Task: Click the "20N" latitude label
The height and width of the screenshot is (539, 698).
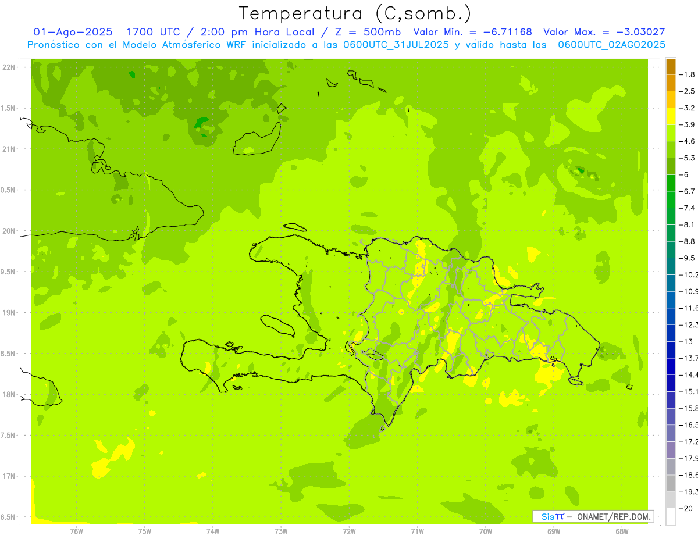Action: tap(9, 231)
